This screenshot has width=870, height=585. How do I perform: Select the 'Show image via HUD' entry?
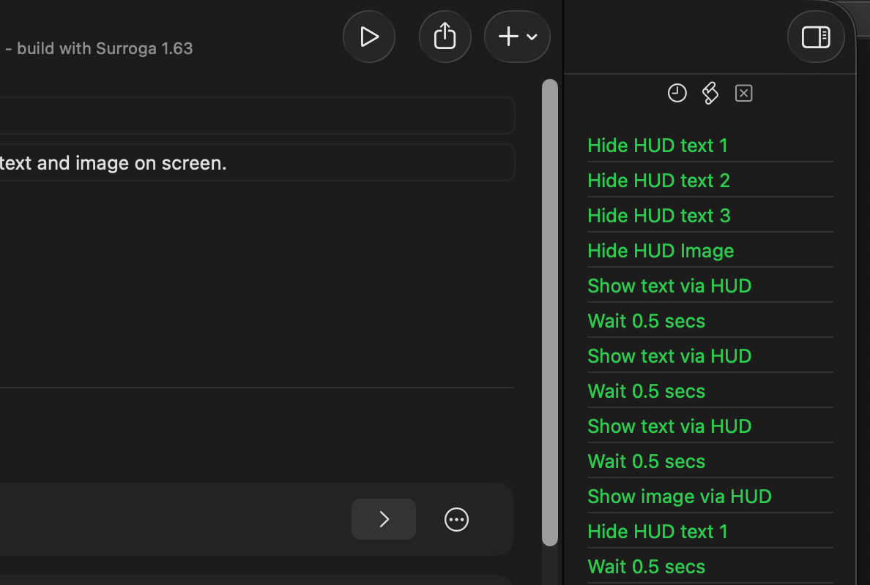[x=679, y=497]
